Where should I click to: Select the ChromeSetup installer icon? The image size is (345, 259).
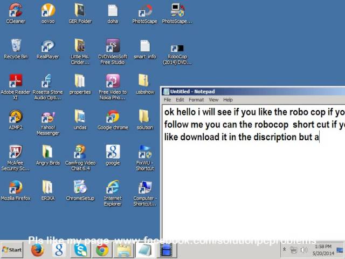[x=80, y=190]
